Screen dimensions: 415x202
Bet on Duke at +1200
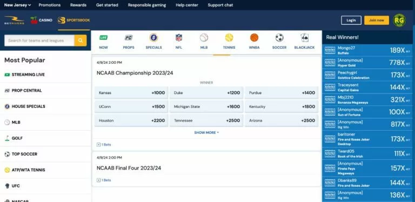(x=206, y=93)
